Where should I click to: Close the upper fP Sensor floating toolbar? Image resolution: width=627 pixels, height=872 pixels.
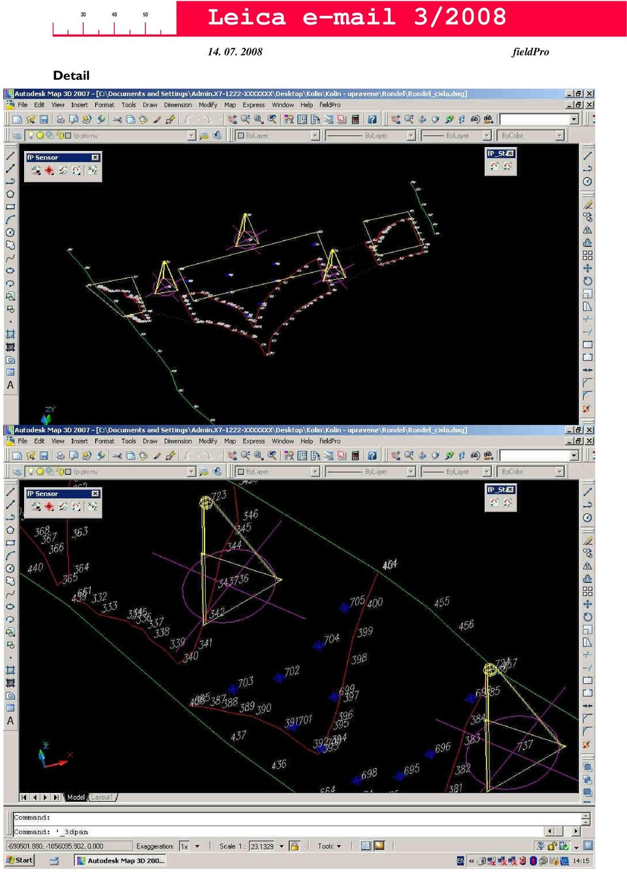tap(95, 158)
